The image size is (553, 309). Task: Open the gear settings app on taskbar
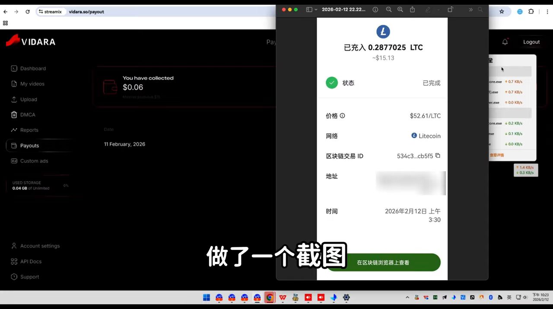pos(346,297)
